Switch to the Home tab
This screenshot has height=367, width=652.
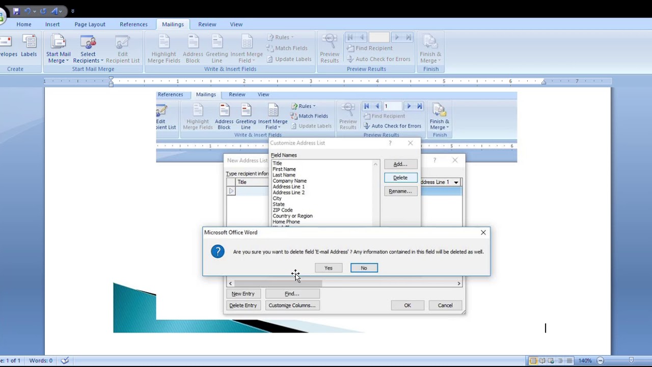pos(23,24)
